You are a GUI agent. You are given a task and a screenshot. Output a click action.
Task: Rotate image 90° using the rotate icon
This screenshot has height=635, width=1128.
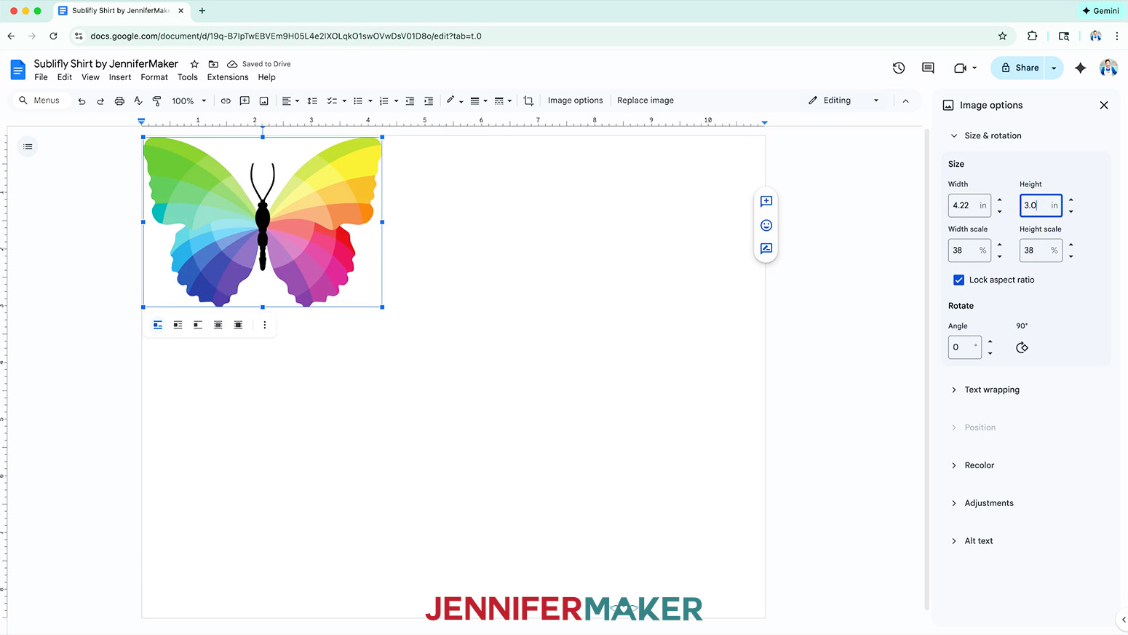[x=1022, y=347]
